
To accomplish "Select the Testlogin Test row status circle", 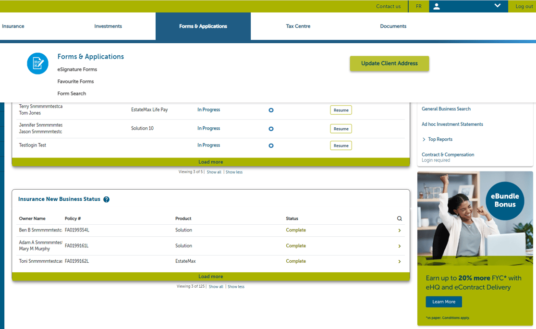I will pyautogui.click(x=271, y=146).
